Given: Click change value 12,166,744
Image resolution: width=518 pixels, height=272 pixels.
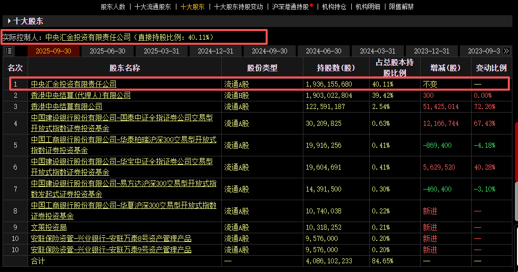Looking at the screenshot, I should click(441, 123).
